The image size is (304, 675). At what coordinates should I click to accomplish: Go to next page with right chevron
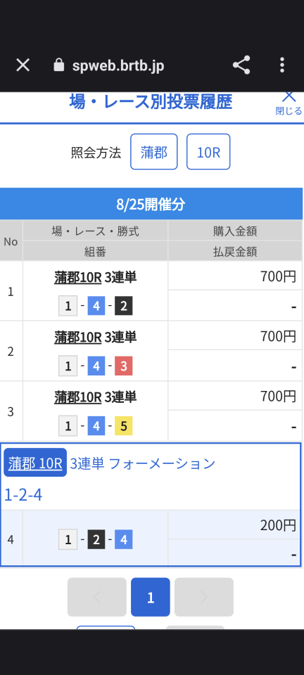(204, 597)
